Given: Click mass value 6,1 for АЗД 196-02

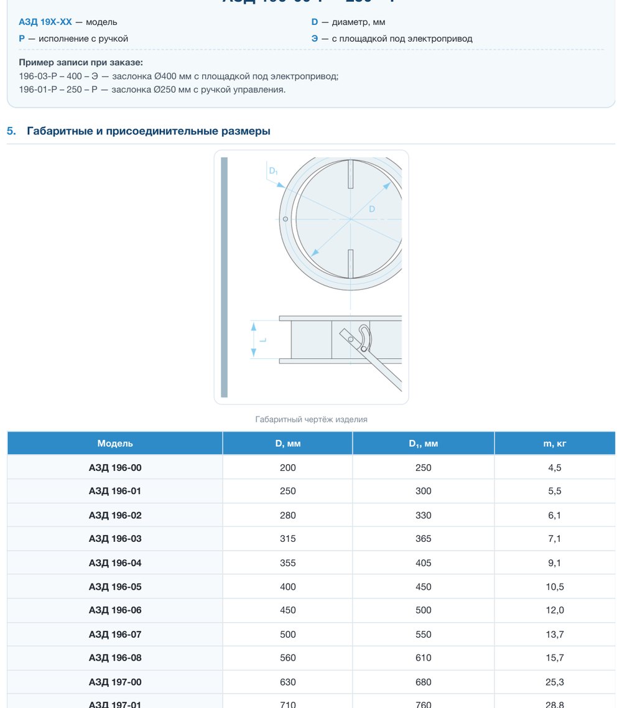Looking at the screenshot, I should pyautogui.click(x=555, y=515).
